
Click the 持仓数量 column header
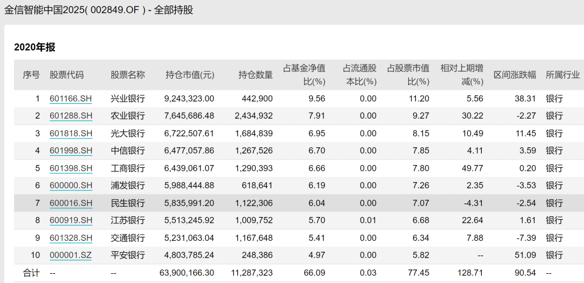[255, 75]
